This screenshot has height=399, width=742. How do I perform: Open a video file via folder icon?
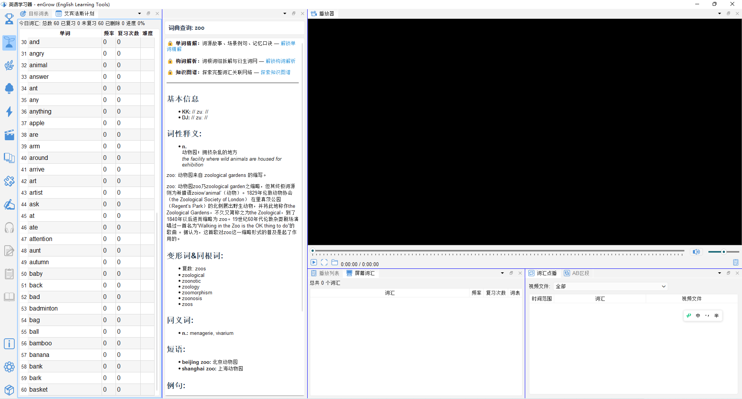[335, 263]
